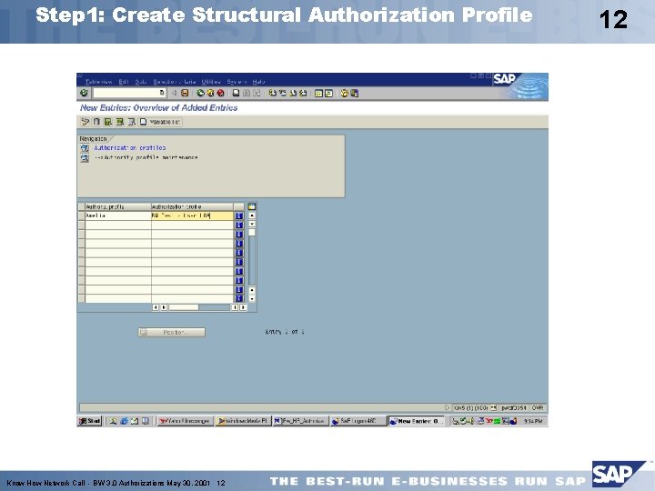The height and width of the screenshot is (491, 655).
Task: Click the New Entries taskbar button
Action: pos(416,421)
